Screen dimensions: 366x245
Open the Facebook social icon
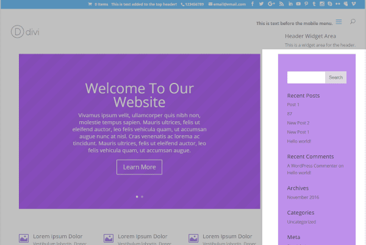pyautogui.click(x=253, y=4)
